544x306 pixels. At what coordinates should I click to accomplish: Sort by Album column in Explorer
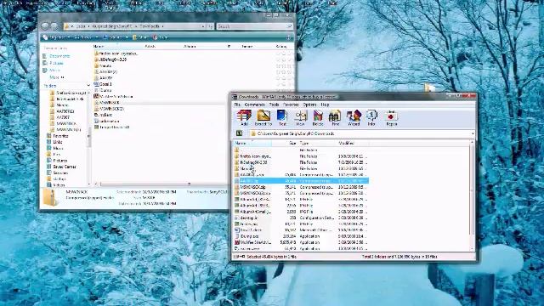(x=190, y=46)
